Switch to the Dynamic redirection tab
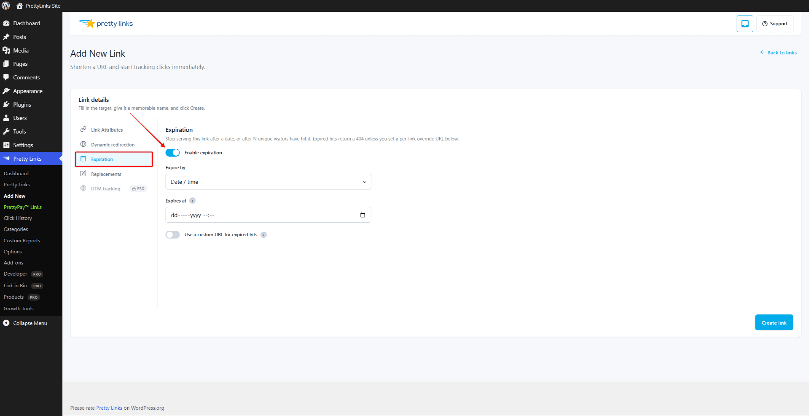Screen dimensions: 809x416 (x=114, y=145)
